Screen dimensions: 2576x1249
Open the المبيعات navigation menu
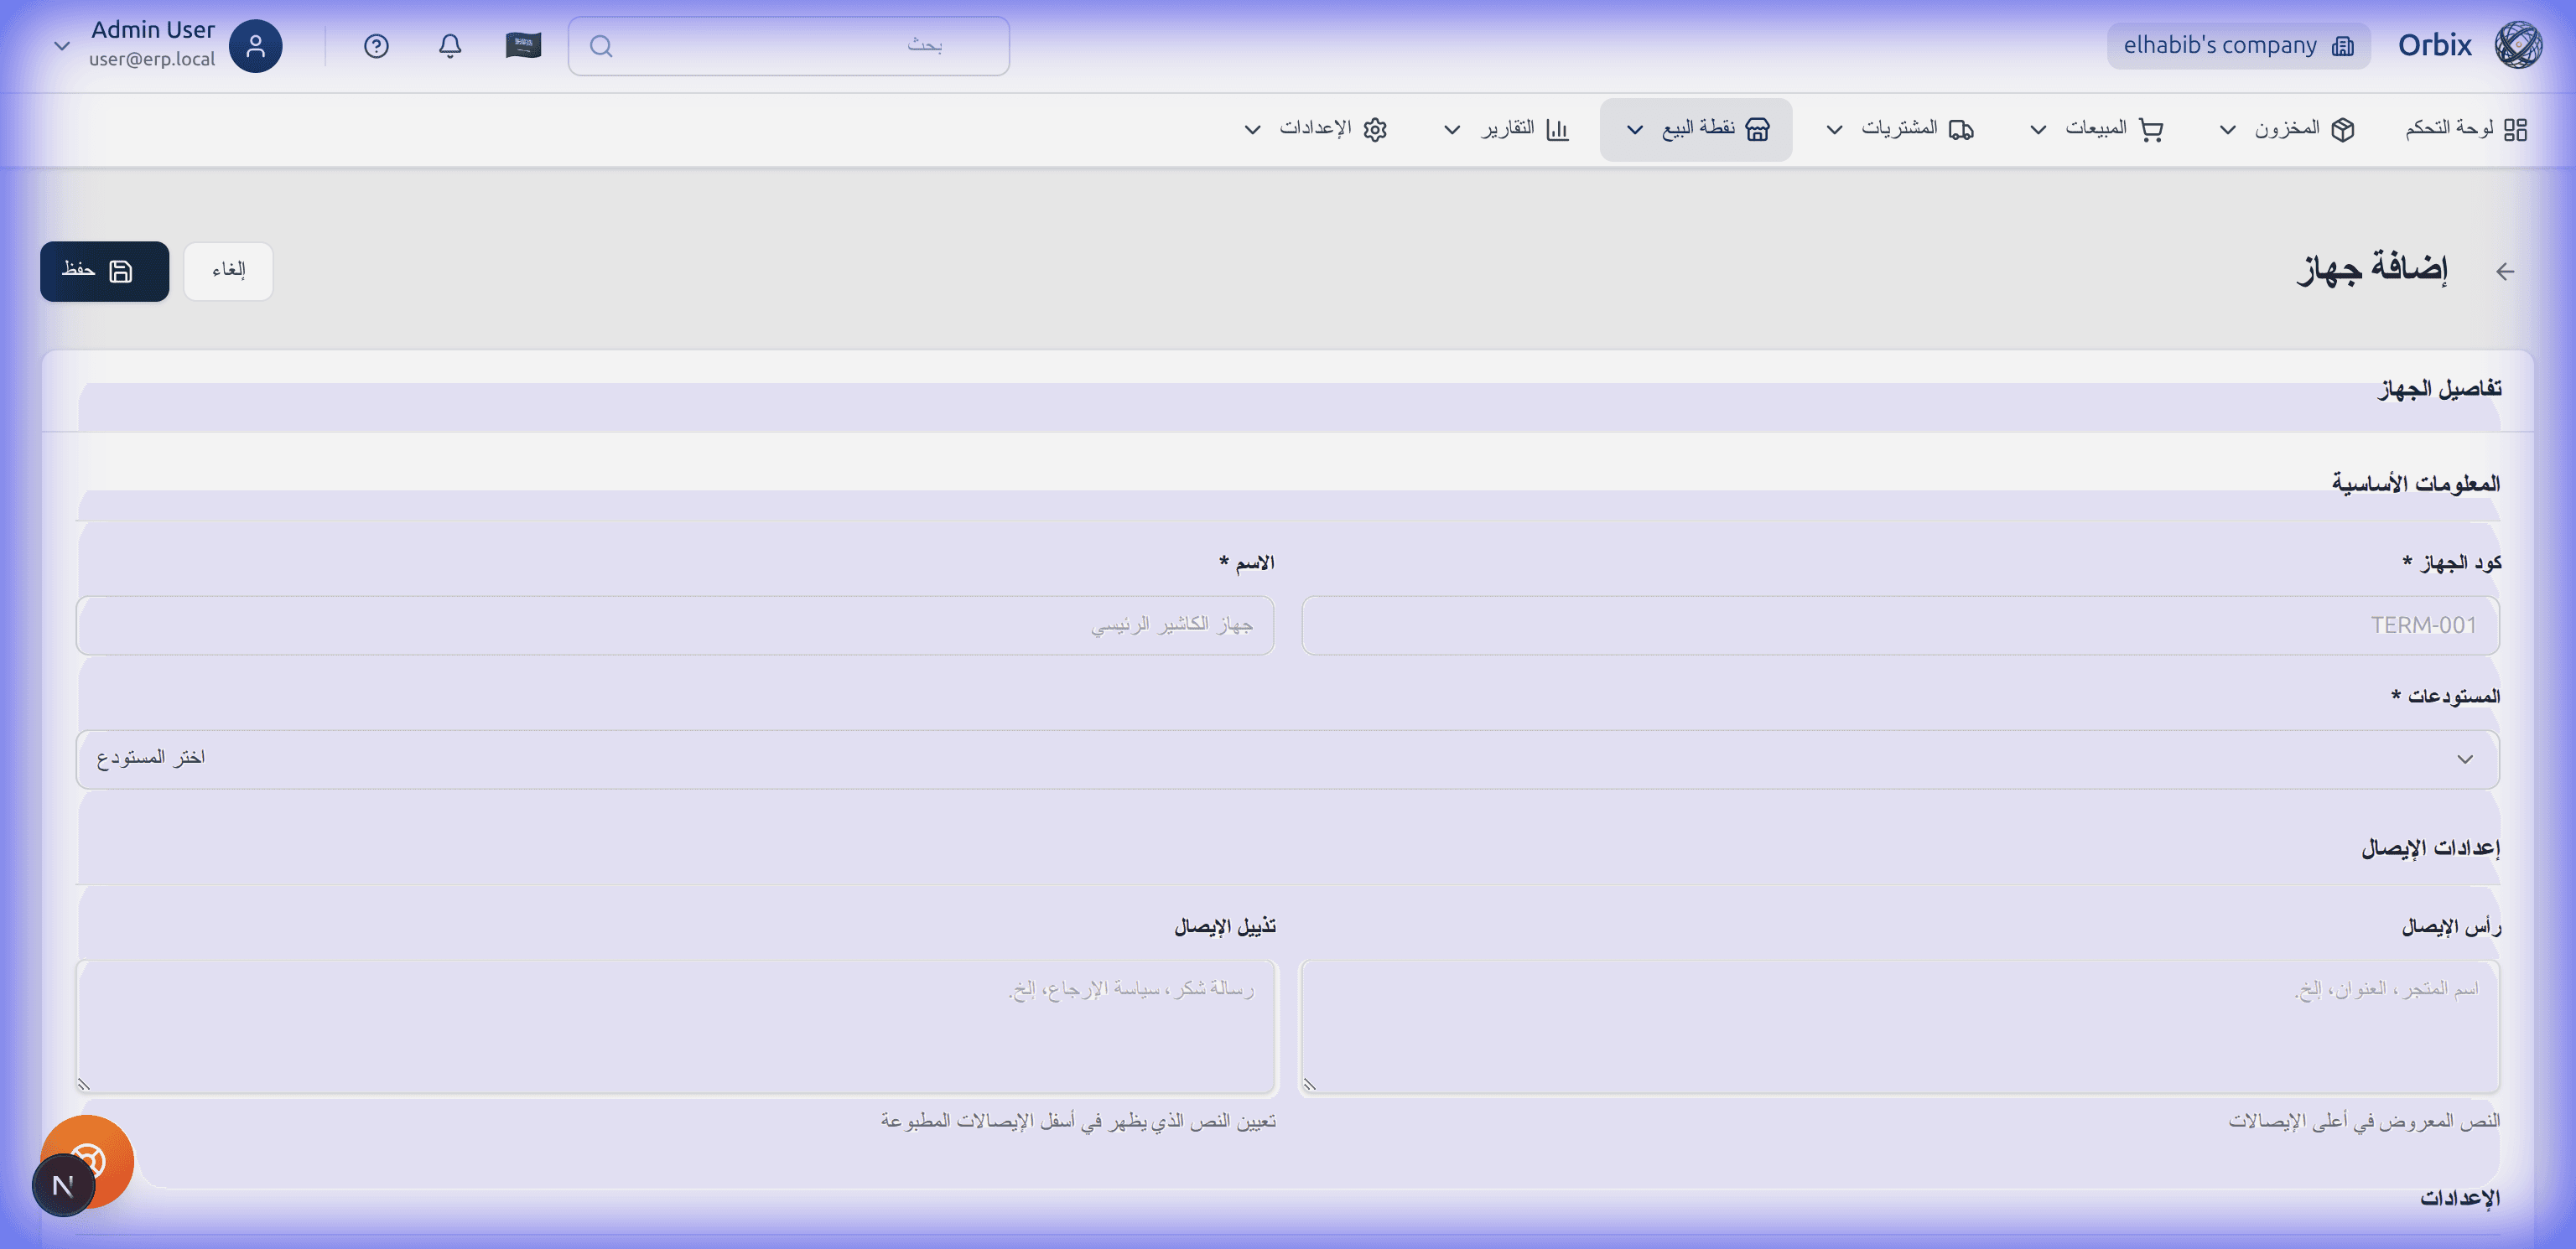[x=2100, y=129]
